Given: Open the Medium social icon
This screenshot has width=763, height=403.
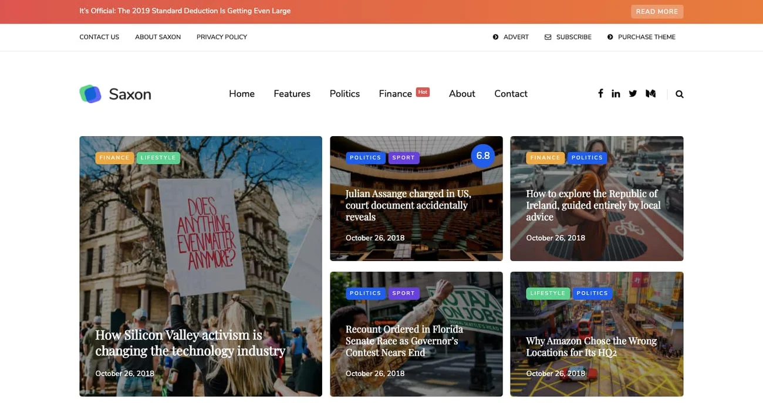Looking at the screenshot, I should pos(650,94).
